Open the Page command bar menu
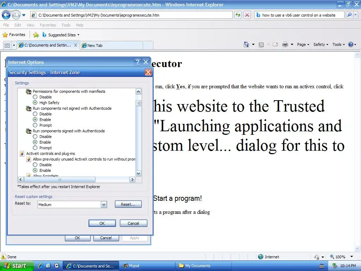Screen dimensions: 361x271 303,44
